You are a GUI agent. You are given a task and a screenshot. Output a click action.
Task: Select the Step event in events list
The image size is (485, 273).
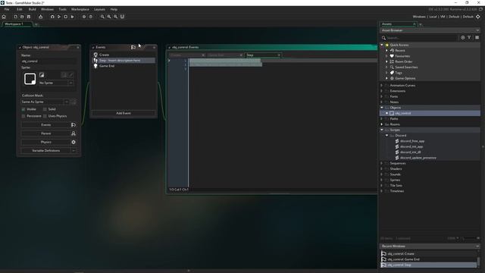point(124,61)
